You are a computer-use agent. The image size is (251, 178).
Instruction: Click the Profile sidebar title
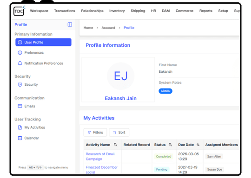(21, 25)
